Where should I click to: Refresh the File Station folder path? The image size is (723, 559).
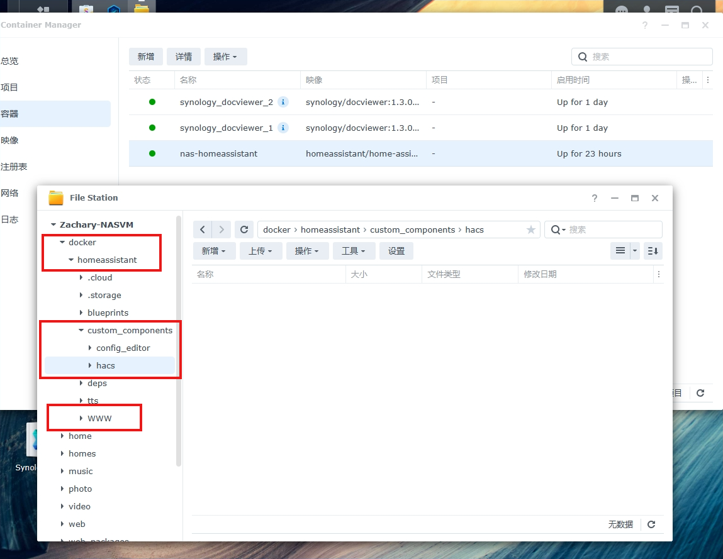244,230
